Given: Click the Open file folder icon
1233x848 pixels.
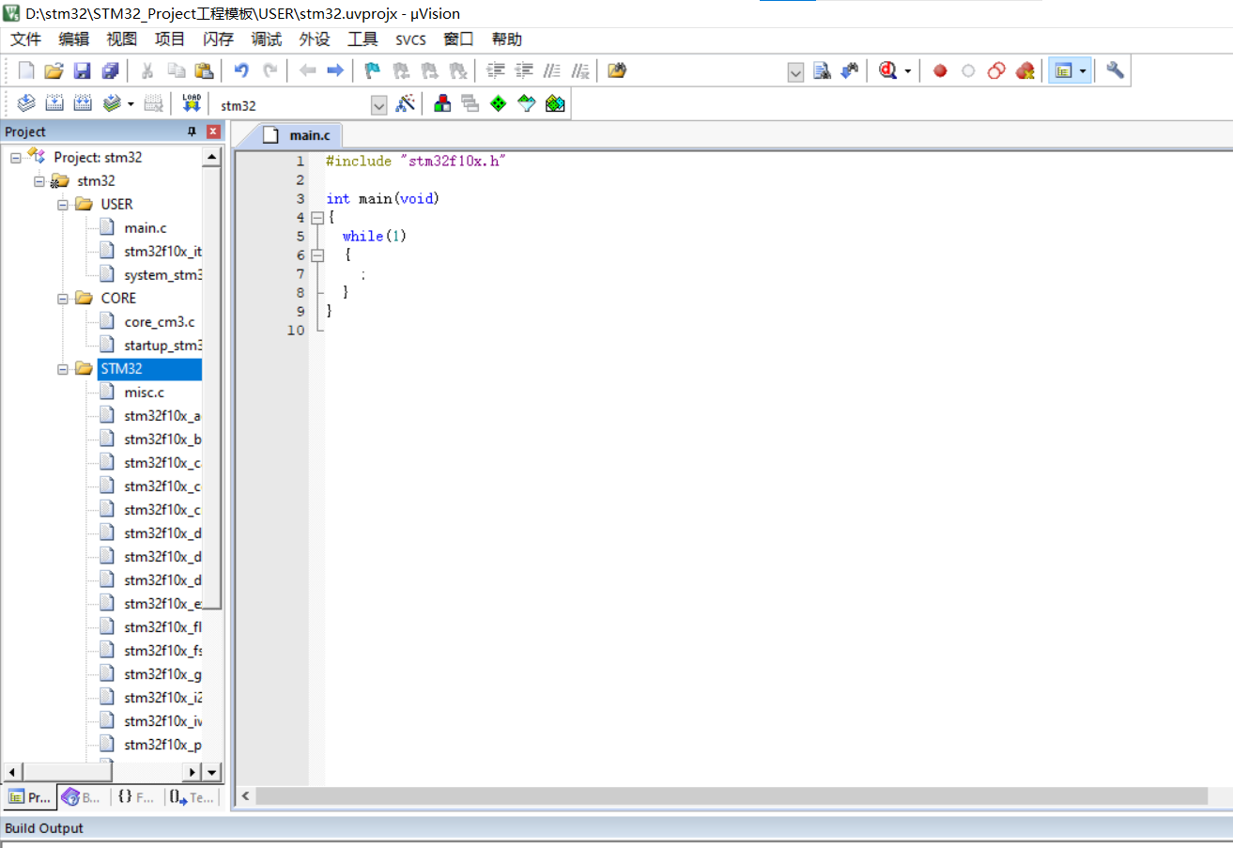Looking at the screenshot, I should 54,70.
